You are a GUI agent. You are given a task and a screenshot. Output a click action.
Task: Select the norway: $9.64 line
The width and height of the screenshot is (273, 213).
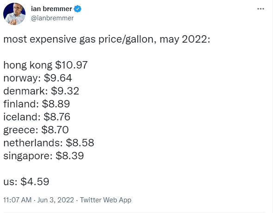click(37, 78)
